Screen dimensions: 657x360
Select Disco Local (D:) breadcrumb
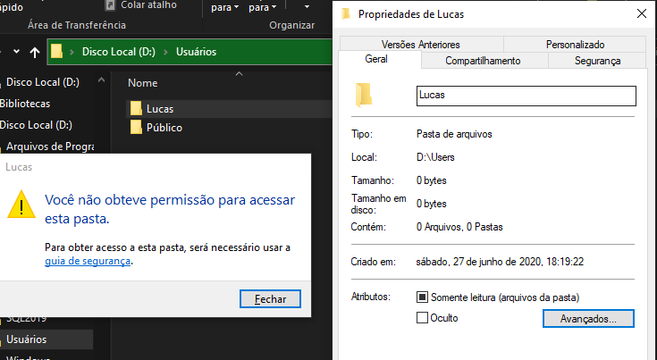coord(119,52)
